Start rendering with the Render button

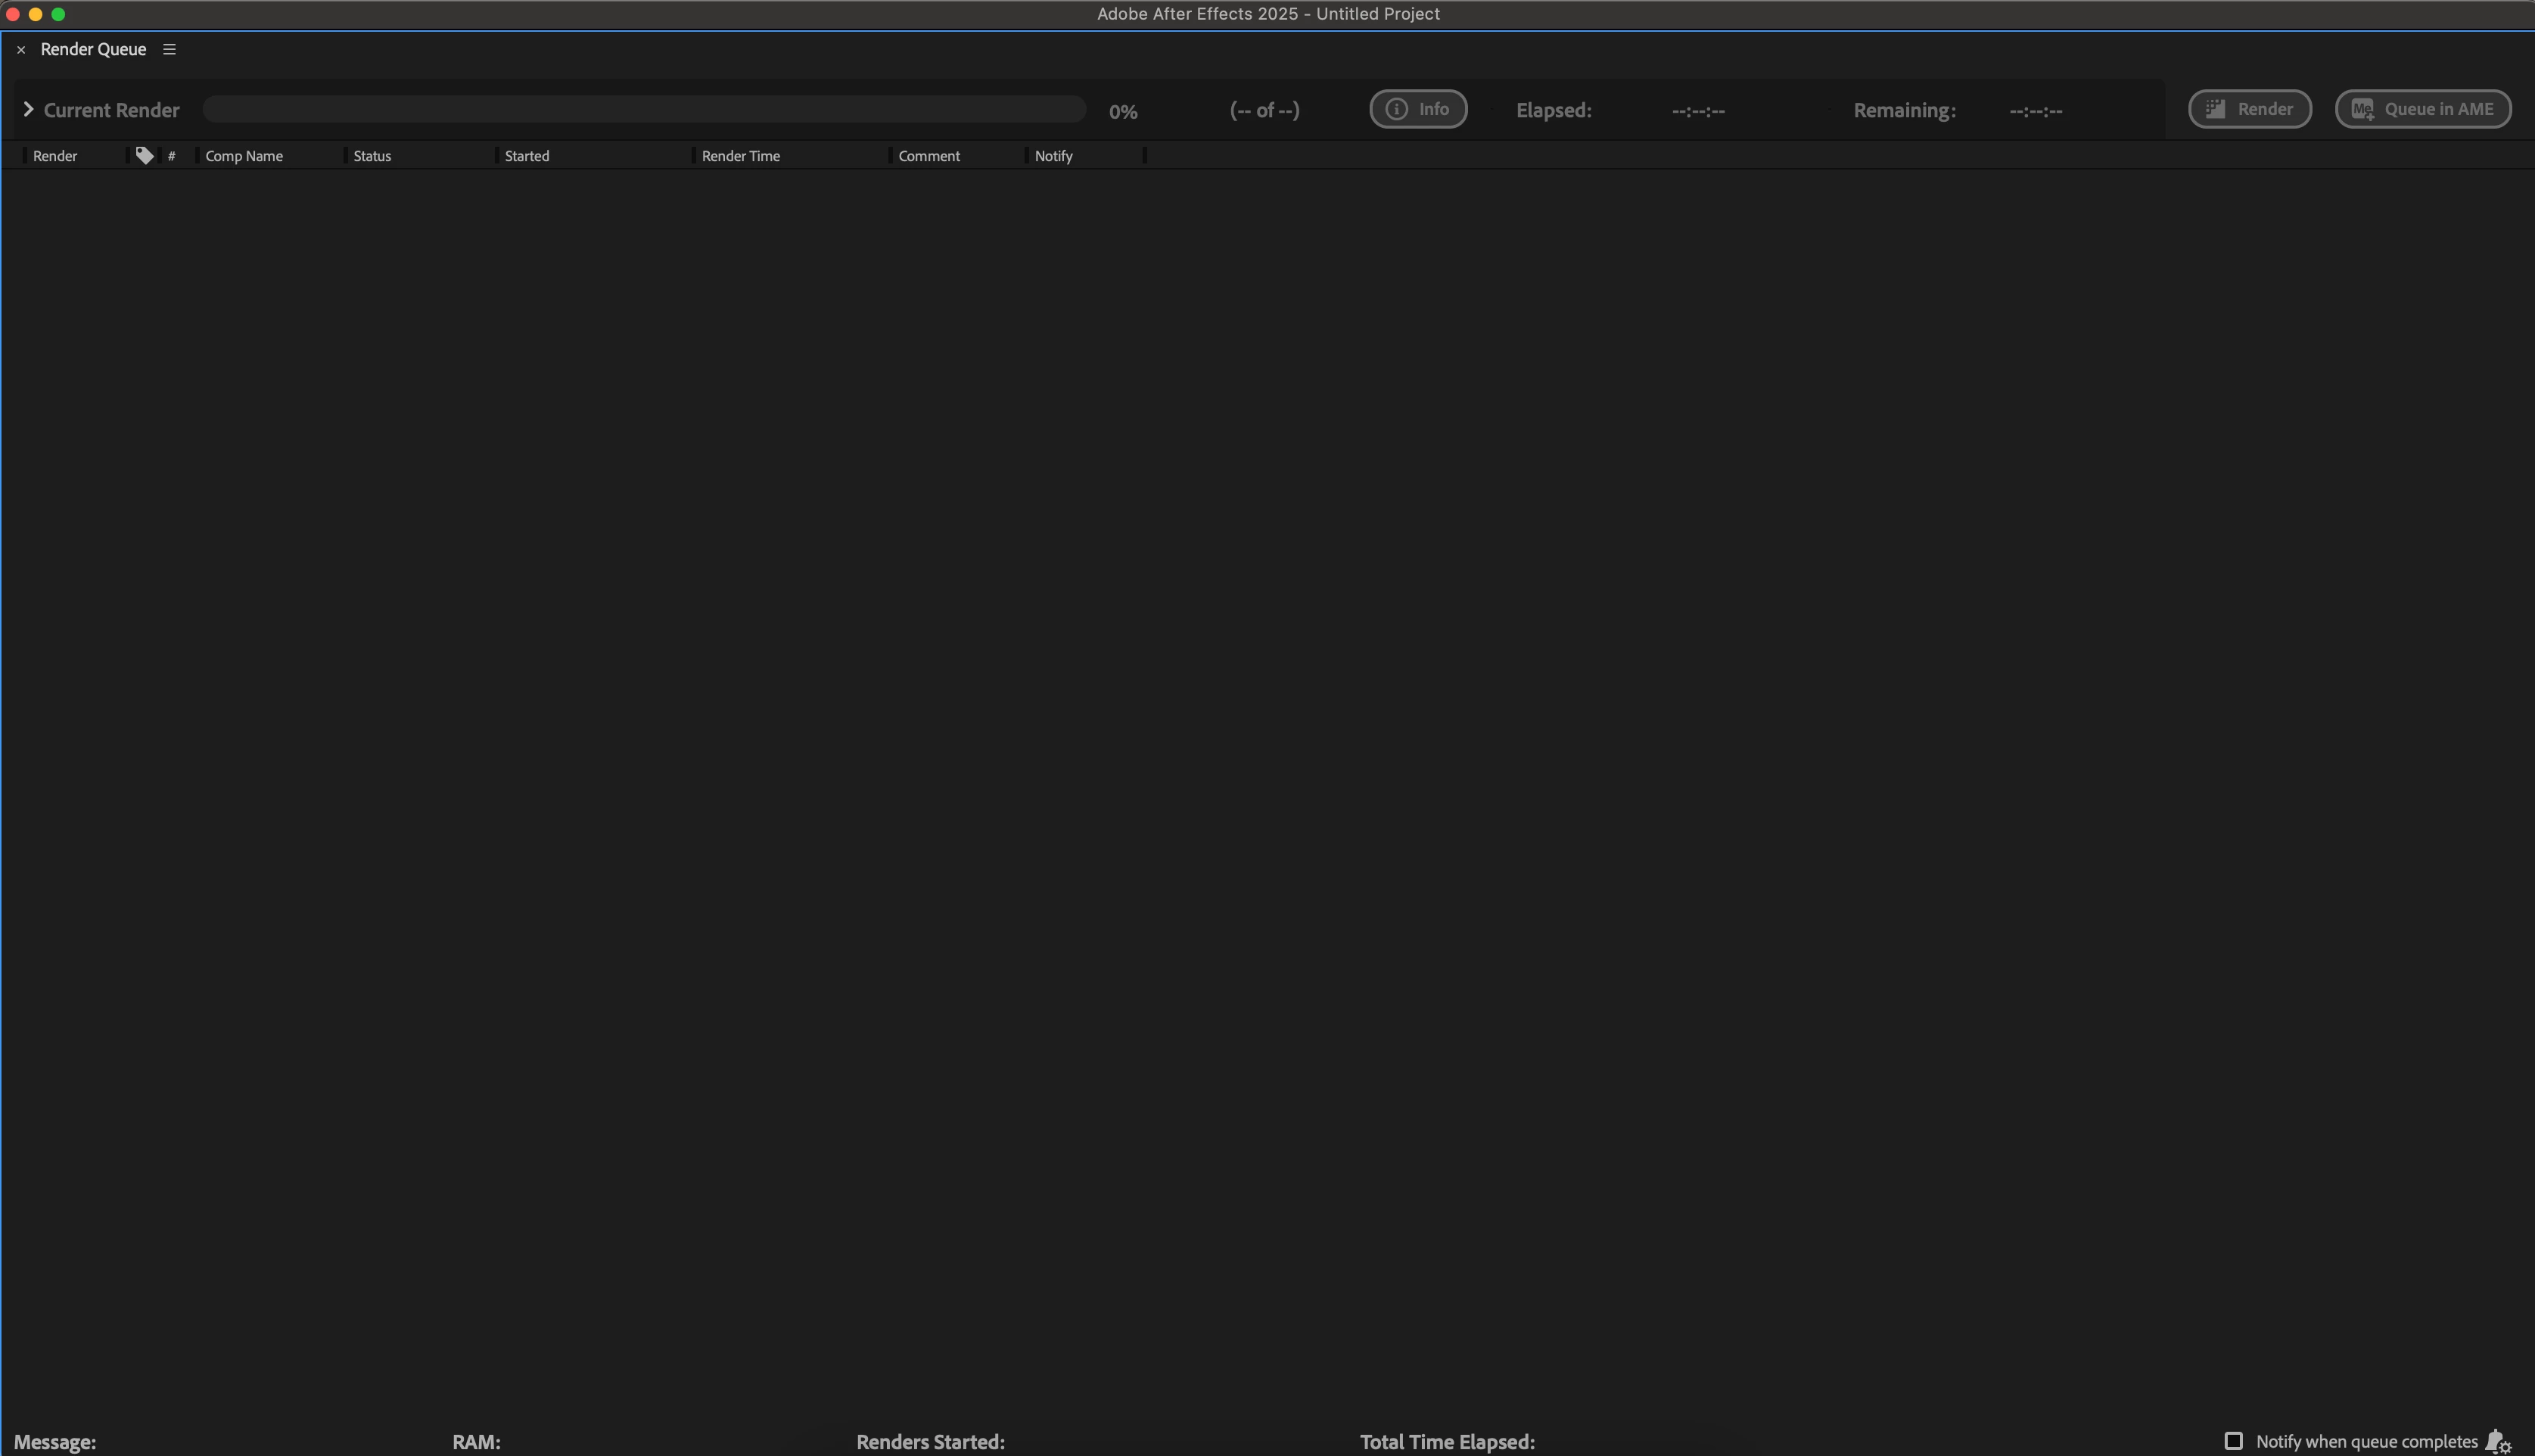click(2249, 109)
